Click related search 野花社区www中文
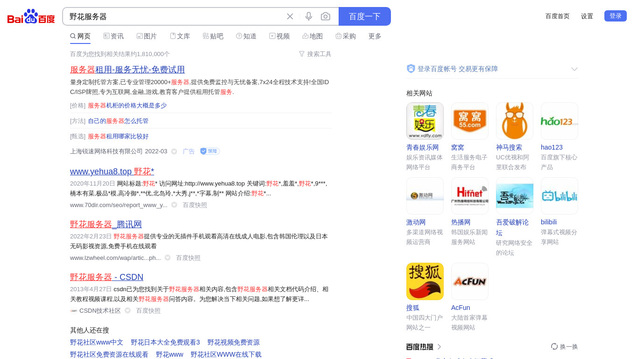This screenshot has width=638, height=359. point(97,343)
